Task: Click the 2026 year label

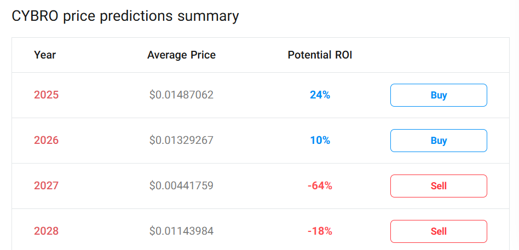Action: point(46,141)
